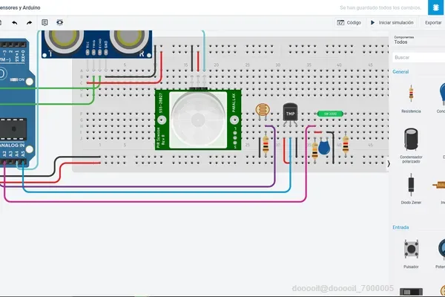Image resolution: width=445 pixels, height=297 pixels.
Task: Select the blue ceramic capacitor
Action: pos(324,148)
